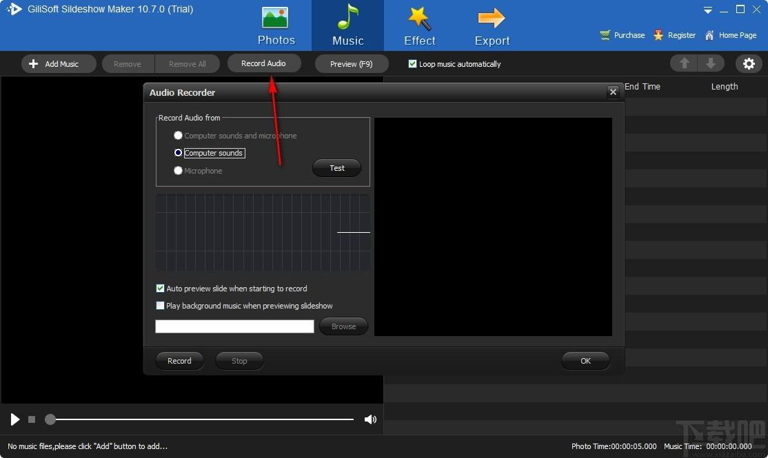Click the background music file path field
The height and width of the screenshot is (458, 768).
coord(234,326)
